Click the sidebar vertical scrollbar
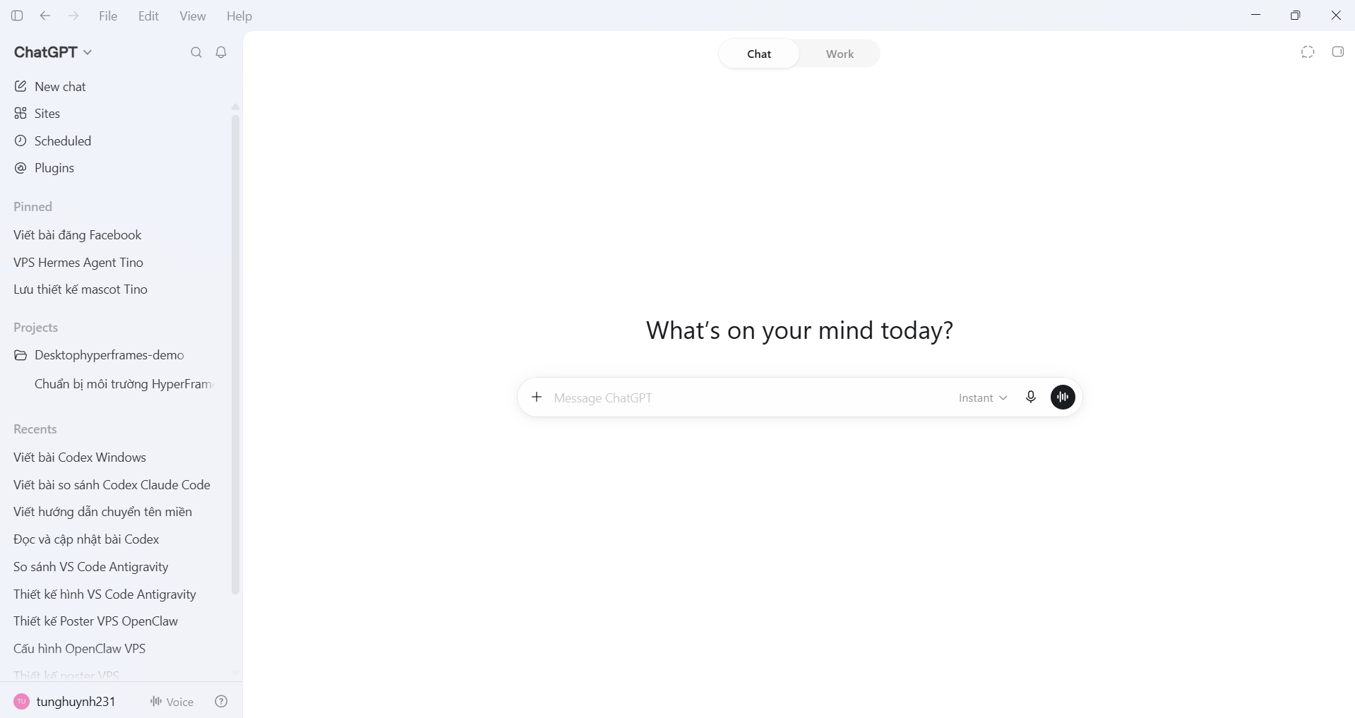Screen dimensions: 1355x718 click(x=235, y=354)
